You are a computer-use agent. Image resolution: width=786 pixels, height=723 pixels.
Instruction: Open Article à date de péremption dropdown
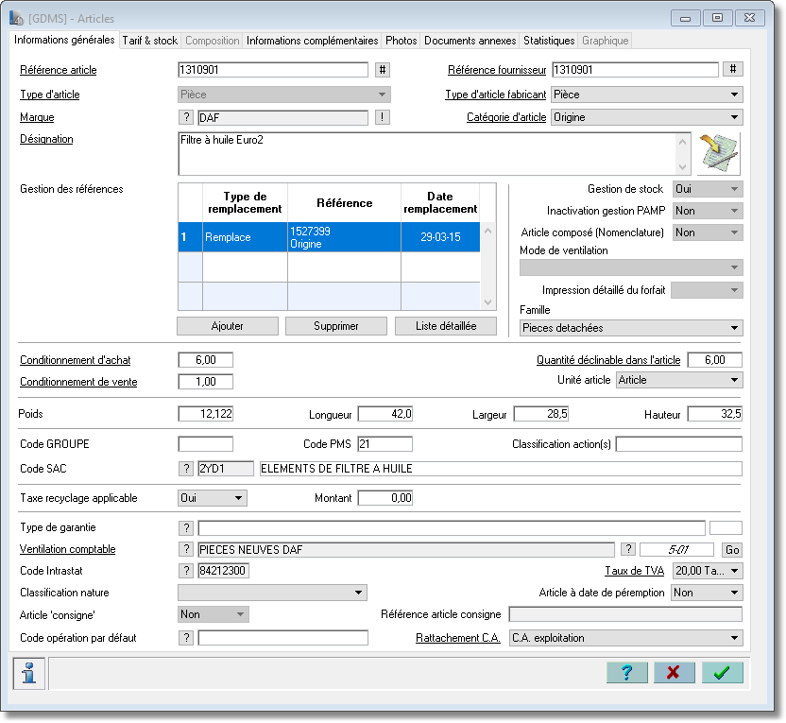click(707, 593)
